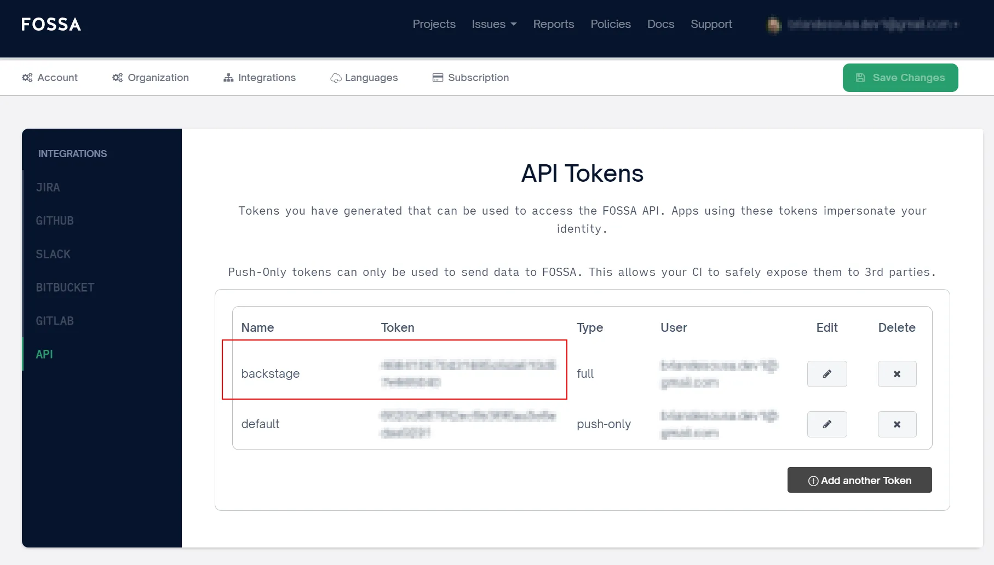Viewport: 994px width, 565px height.
Task: Click the user avatar image
Action: pyautogui.click(x=774, y=25)
